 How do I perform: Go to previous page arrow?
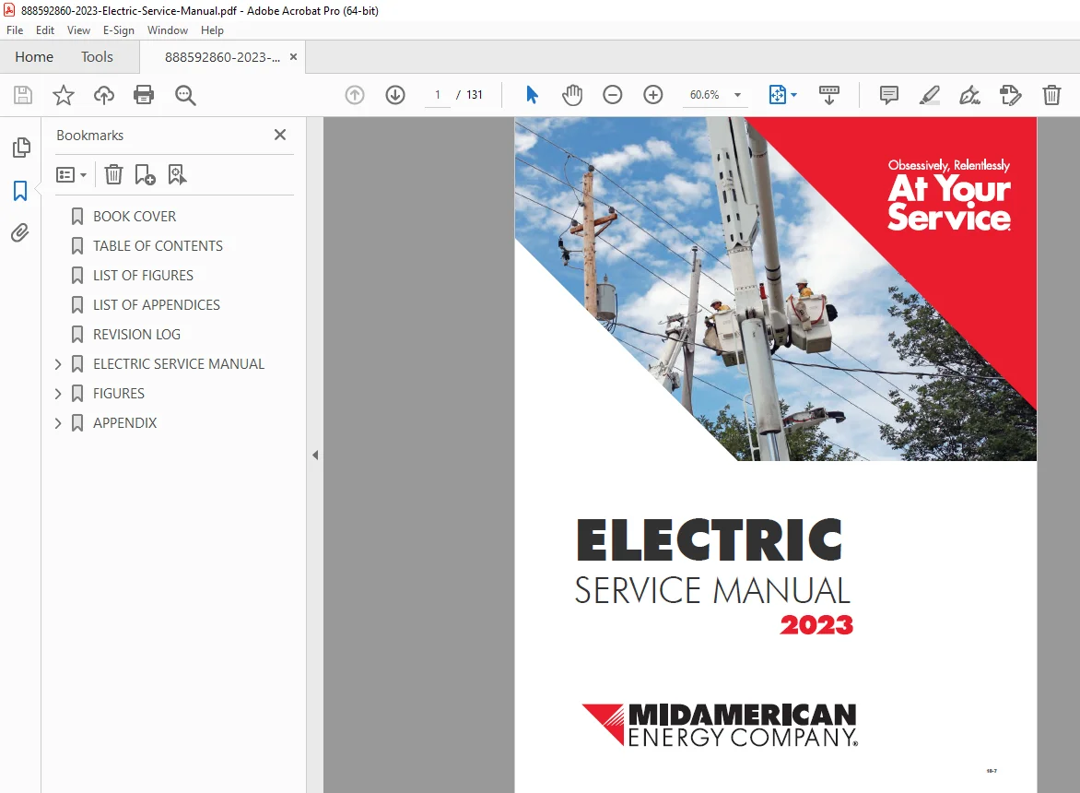click(355, 95)
